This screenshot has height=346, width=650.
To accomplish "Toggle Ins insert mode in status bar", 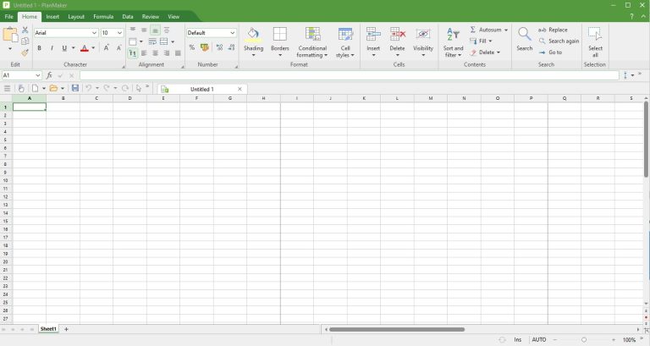I will coord(517,339).
